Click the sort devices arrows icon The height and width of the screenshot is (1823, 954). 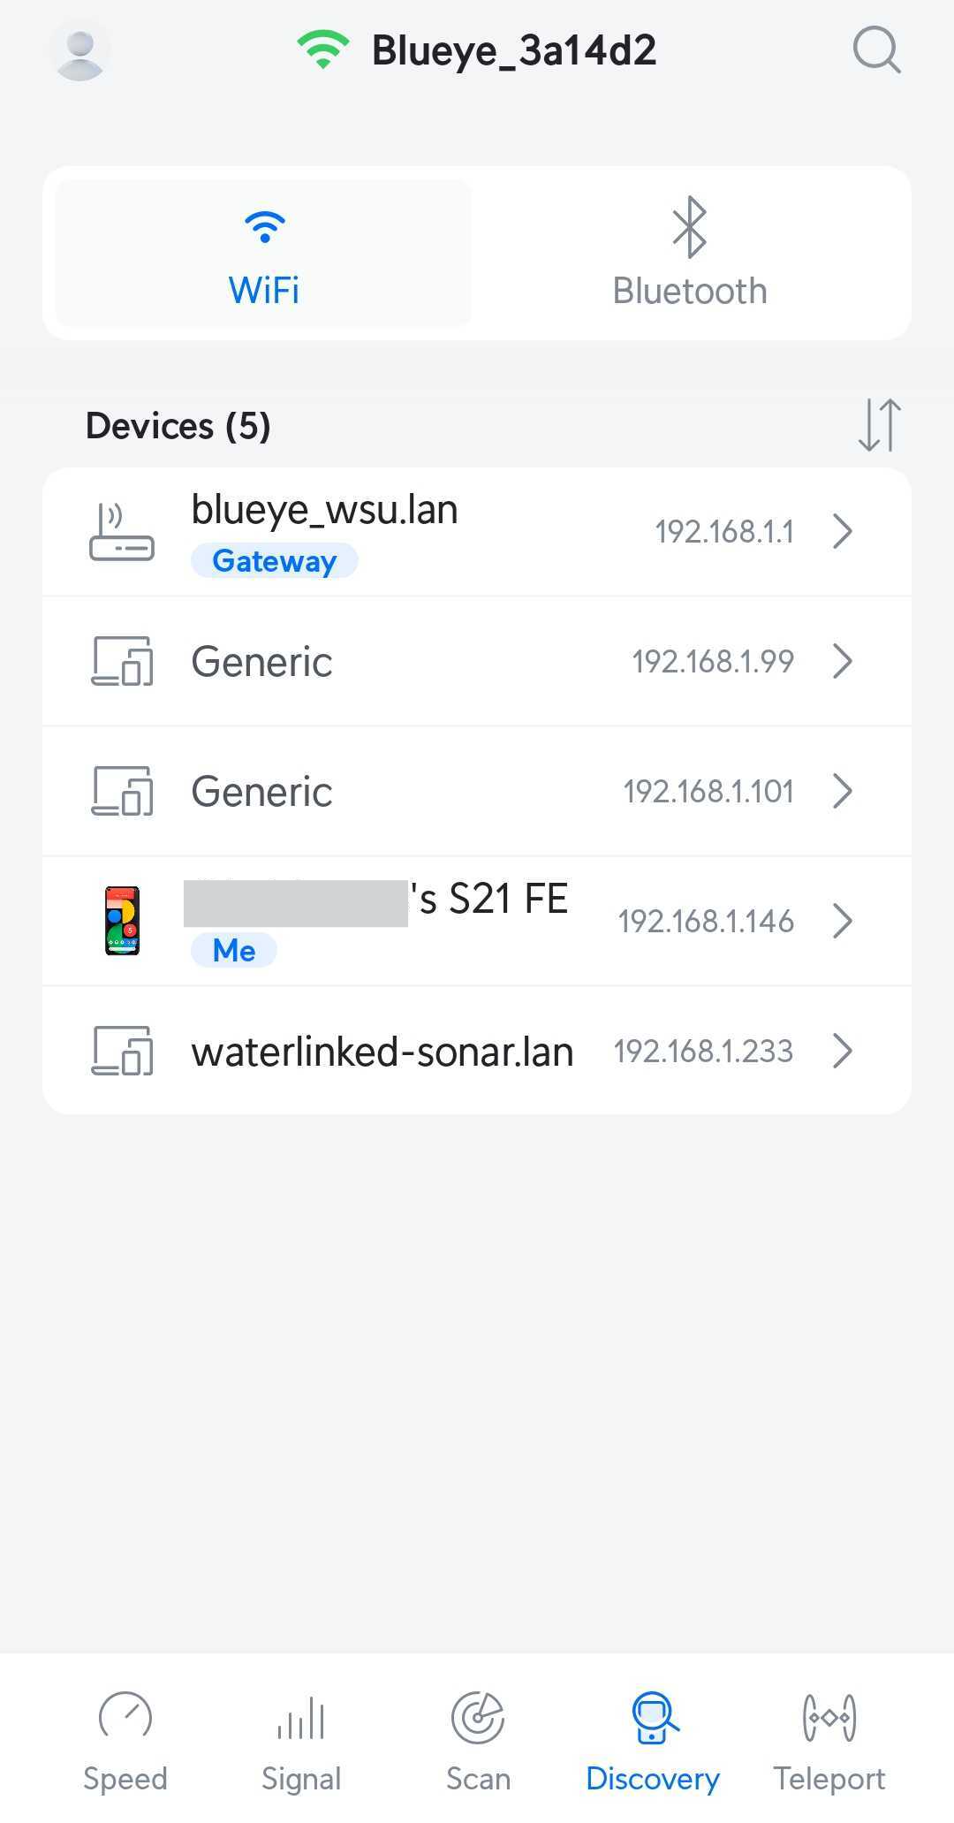coord(880,425)
